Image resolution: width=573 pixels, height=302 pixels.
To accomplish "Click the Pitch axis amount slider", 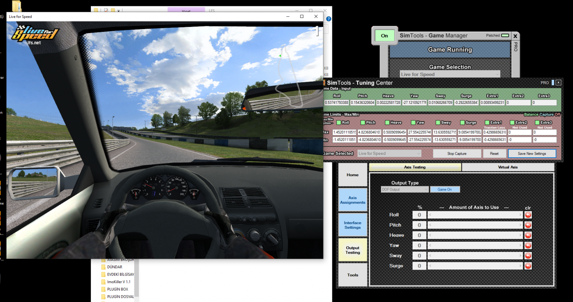I will (476, 225).
